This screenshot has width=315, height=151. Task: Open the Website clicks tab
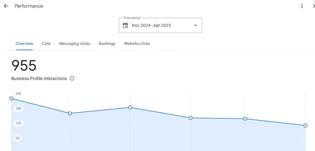pyautogui.click(x=137, y=44)
